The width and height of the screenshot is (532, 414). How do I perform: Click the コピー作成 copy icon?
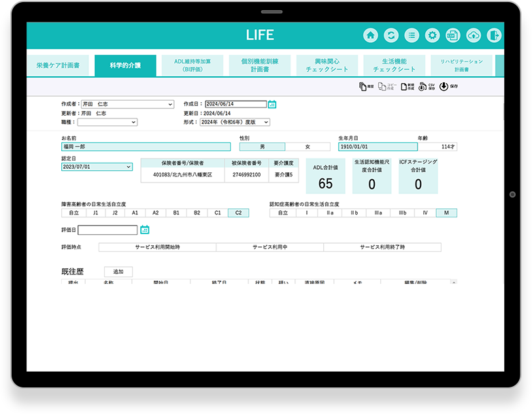coord(387,86)
